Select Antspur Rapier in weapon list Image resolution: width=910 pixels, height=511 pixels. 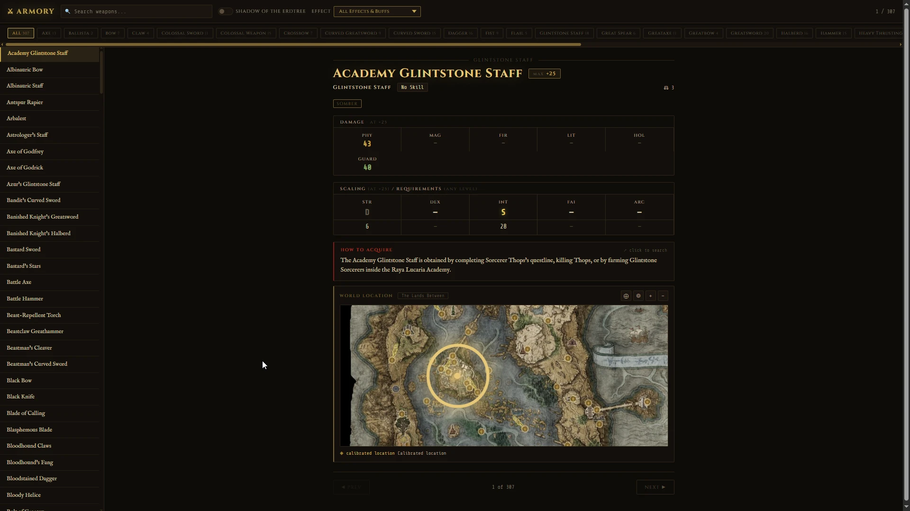(x=50, y=103)
